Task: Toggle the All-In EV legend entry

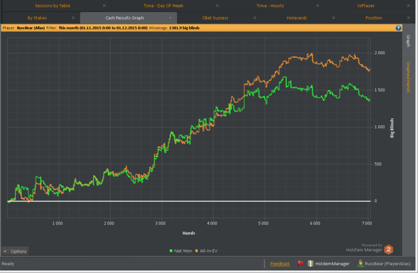Action: click(207, 251)
